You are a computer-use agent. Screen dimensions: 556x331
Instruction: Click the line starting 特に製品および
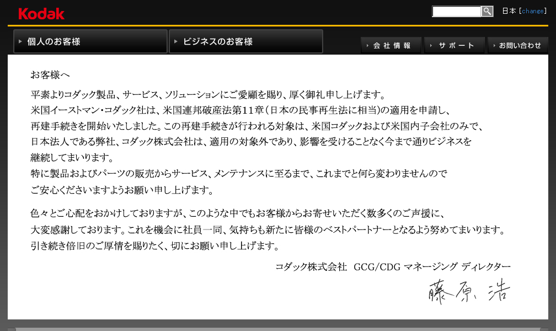coord(239,173)
